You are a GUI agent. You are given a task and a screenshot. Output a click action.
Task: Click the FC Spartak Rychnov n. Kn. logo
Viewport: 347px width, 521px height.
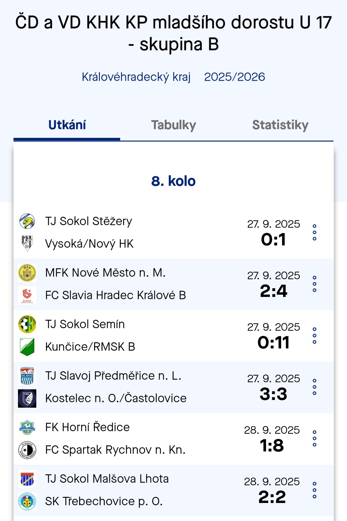pyautogui.click(x=27, y=450)
